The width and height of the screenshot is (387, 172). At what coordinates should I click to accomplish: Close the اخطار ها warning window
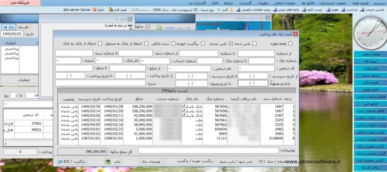130,19
